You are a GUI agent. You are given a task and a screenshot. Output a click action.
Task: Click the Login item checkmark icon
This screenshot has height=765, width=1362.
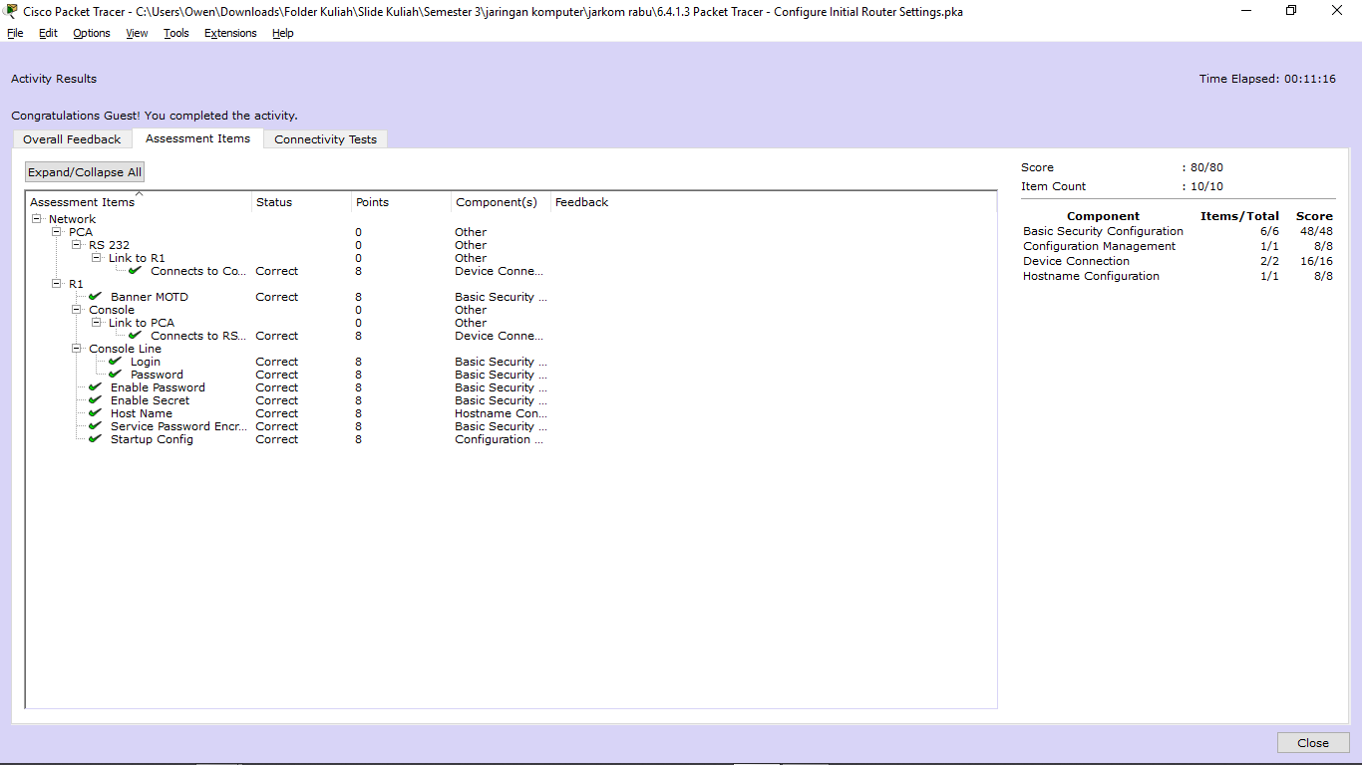click(116, 362)
